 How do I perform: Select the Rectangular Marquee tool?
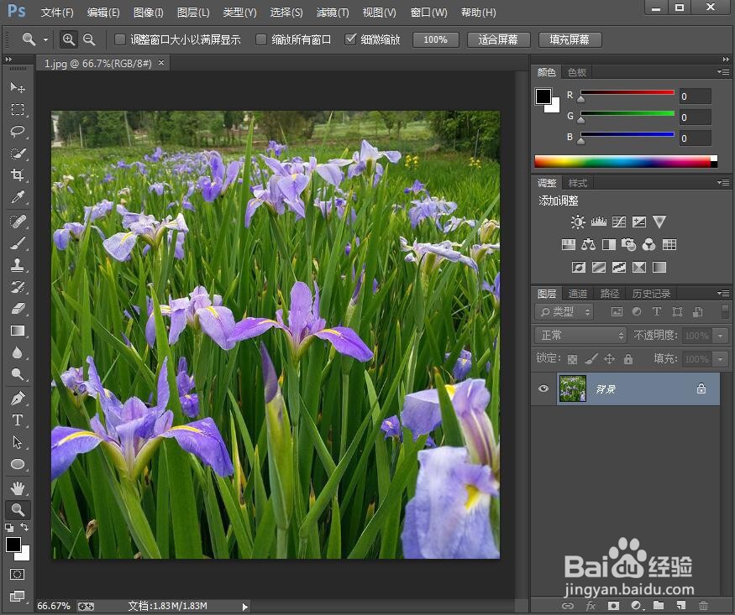(x=18, y=110)
